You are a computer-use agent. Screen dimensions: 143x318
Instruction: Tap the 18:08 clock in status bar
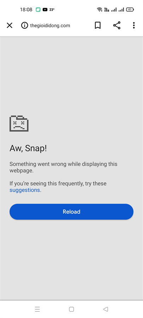pyautogui.click(x=26, y=10)
